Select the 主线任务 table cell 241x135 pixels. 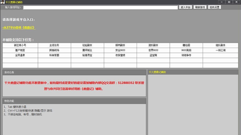point(54,45)
